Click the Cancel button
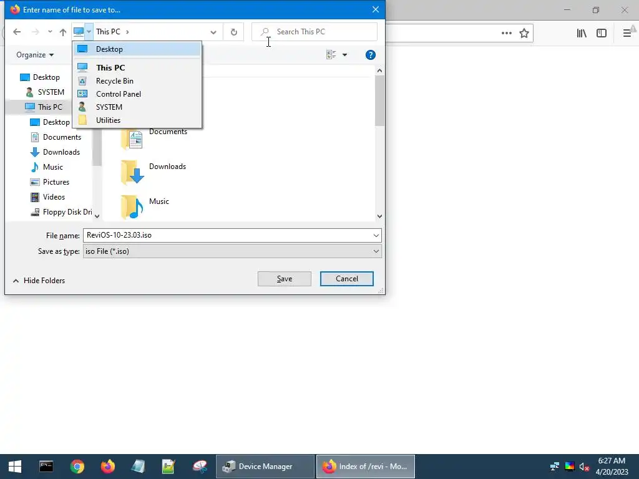This screenshot has height=479, width=639. (x=347, y=279)
